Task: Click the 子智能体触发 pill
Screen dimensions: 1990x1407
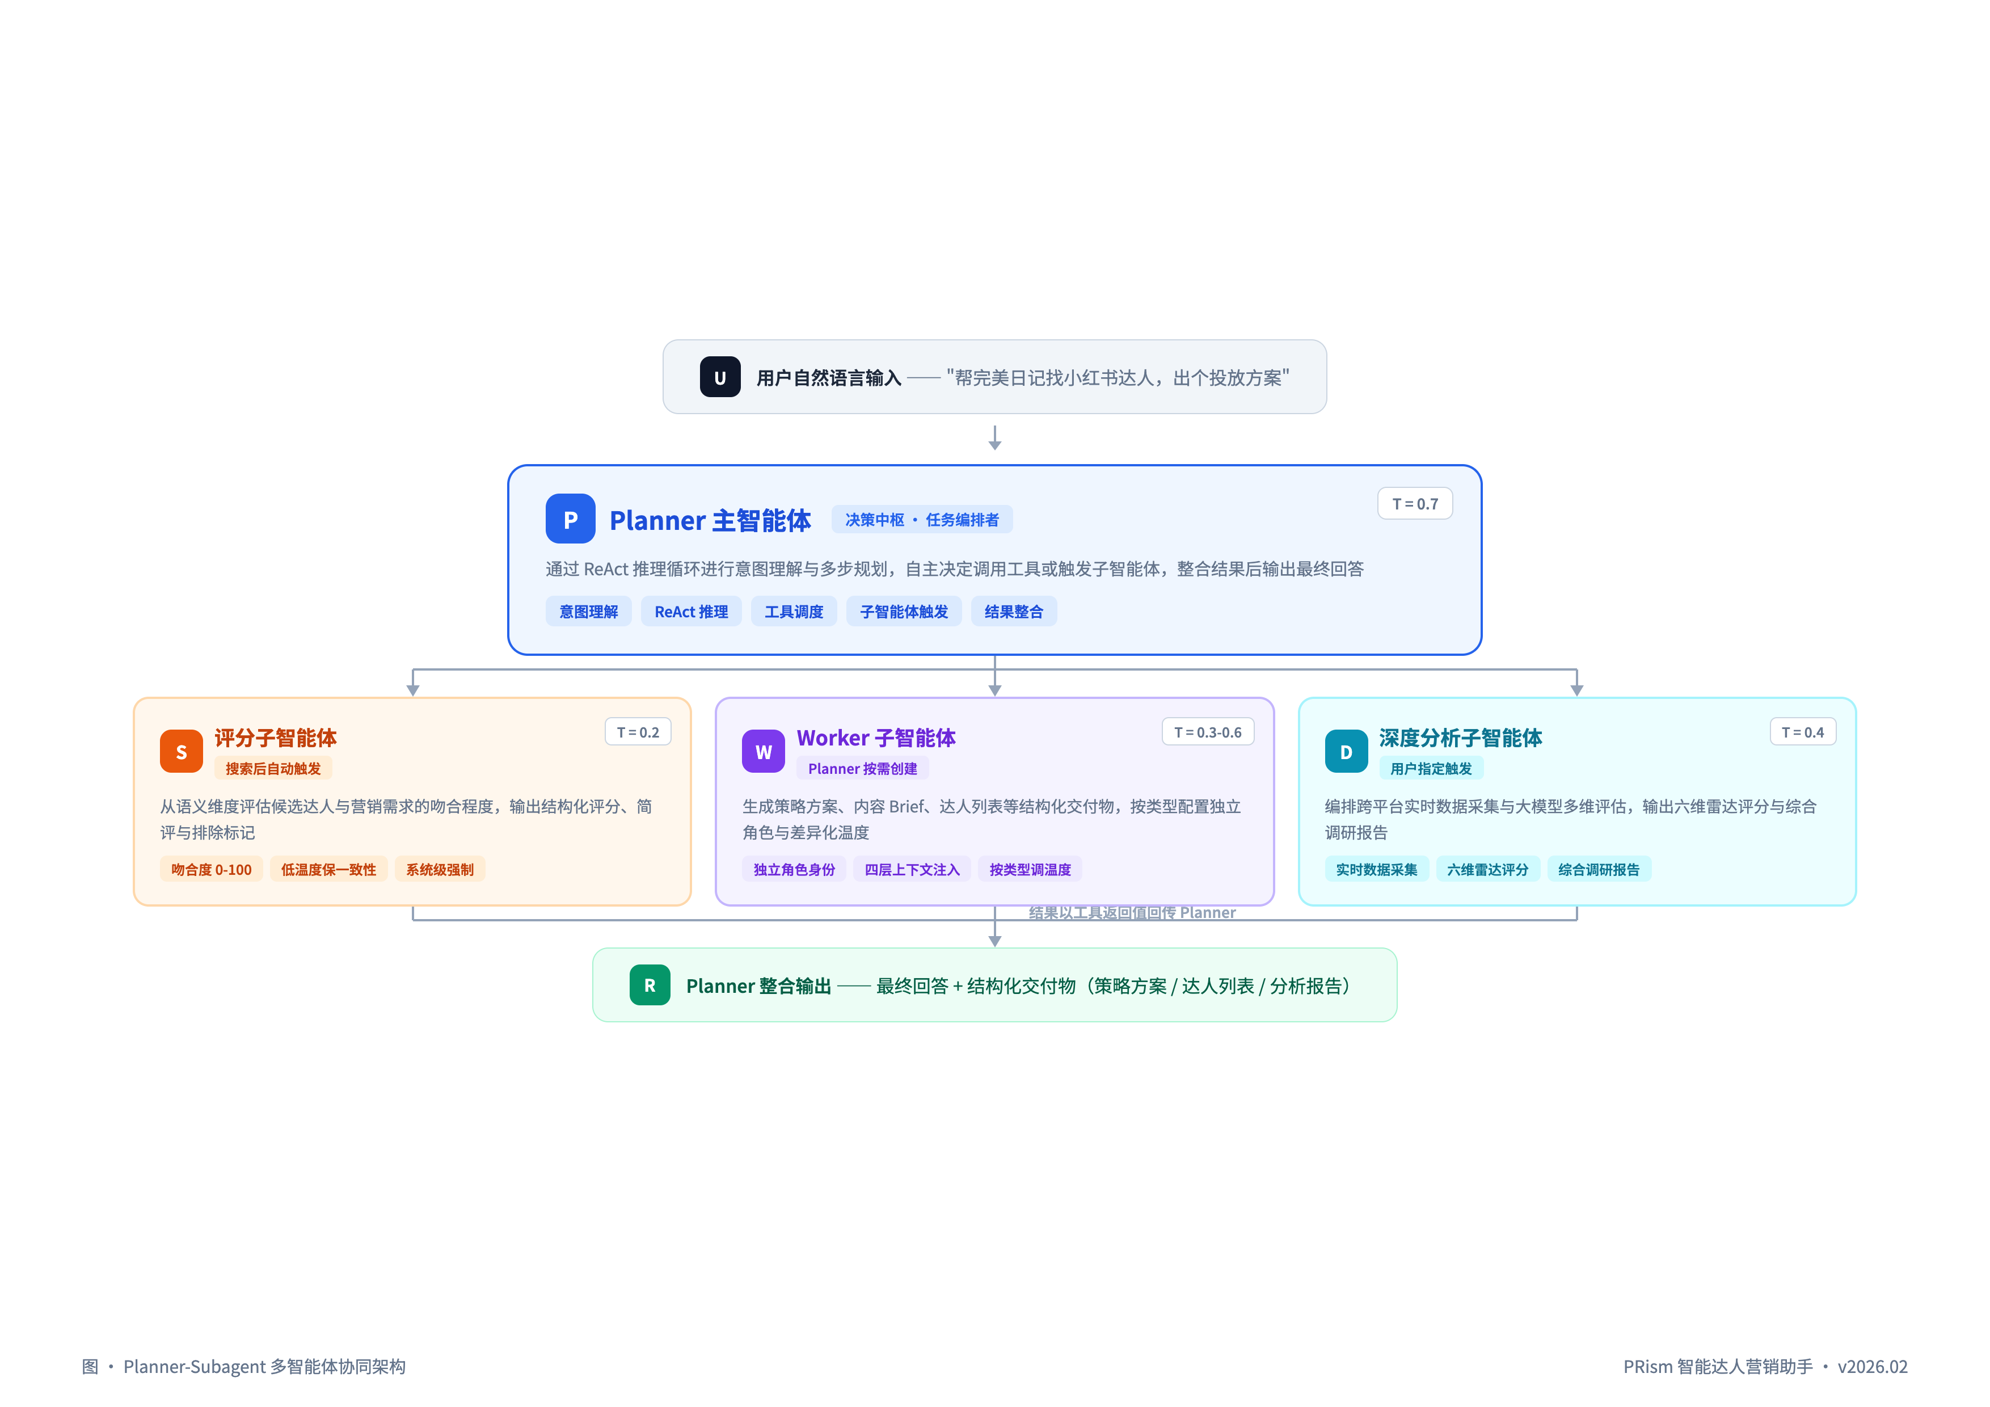Action: pos(904,611)
